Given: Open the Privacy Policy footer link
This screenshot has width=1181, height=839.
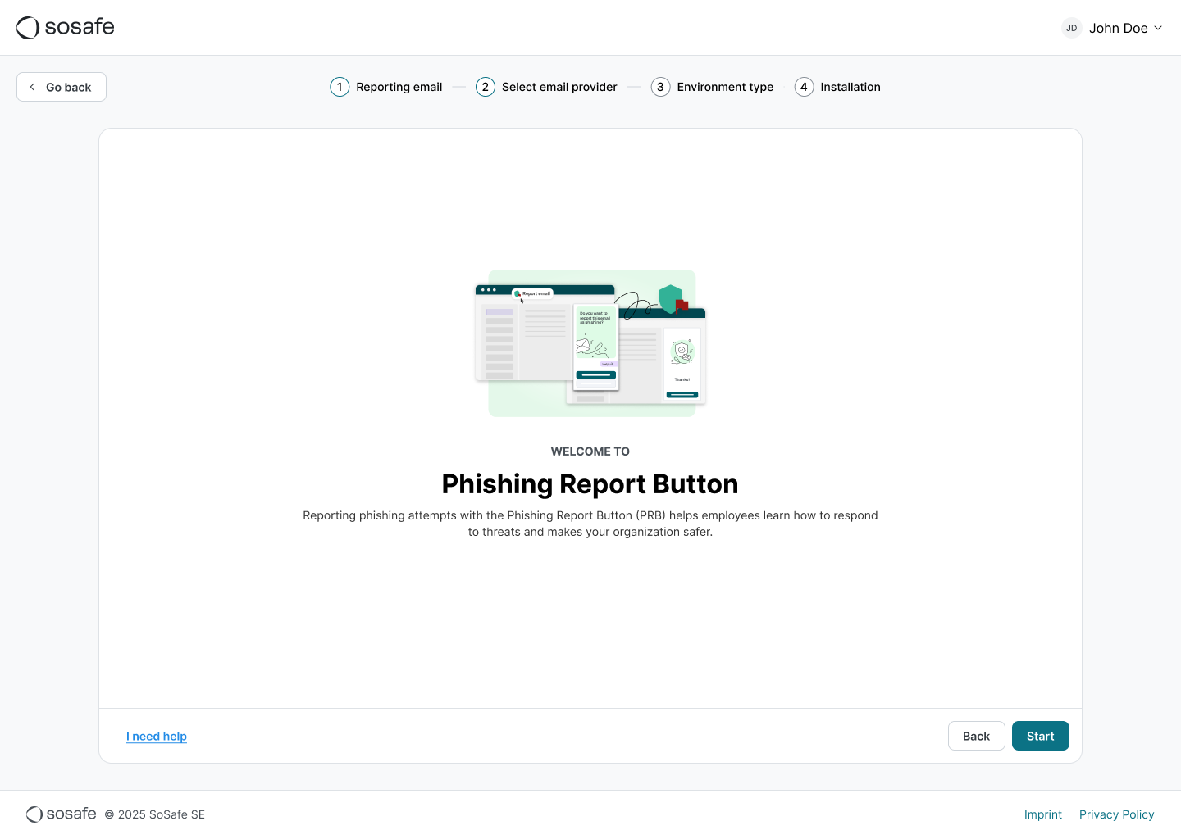Looking at the screenshot, I should pos(1116,814).
